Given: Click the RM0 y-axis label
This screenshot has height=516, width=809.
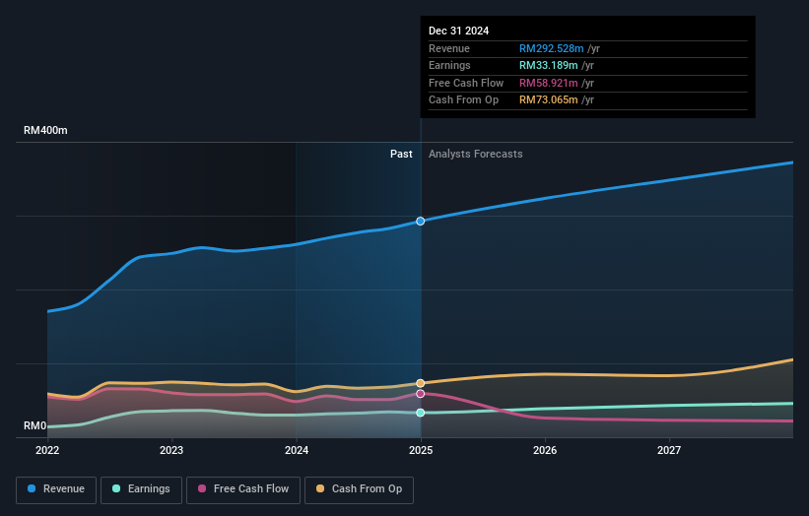Looking at the screenshot, I should click(x=35, y=425).
